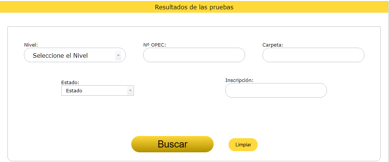
Task: Click the 'Nº OPEC:' field label
Action: click(x=154, y=45)
